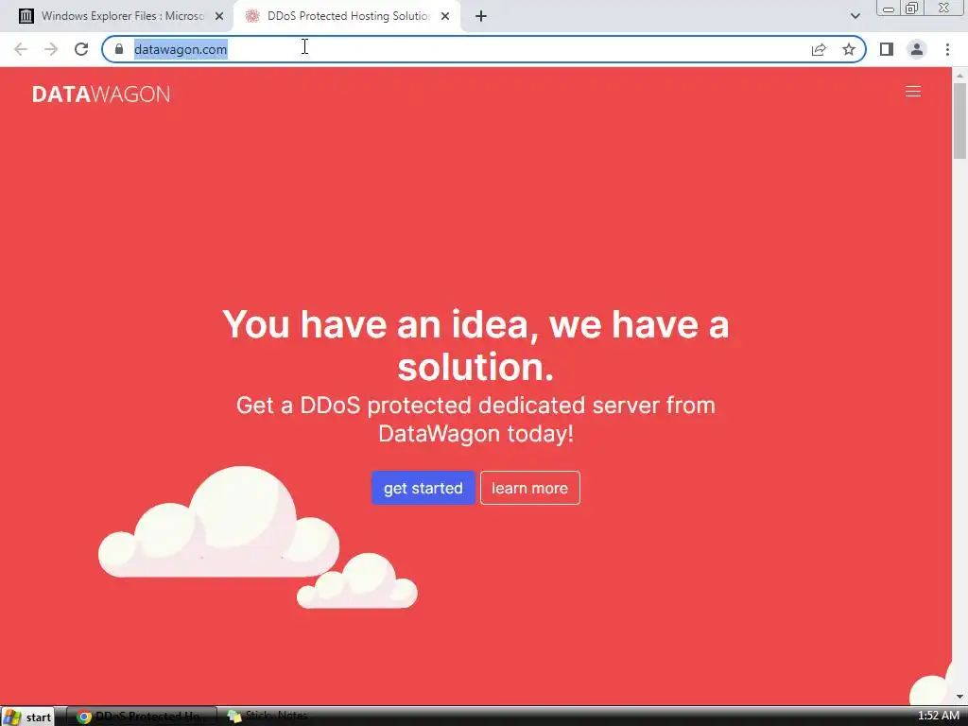Viewport: 968px width, 726px height.
Task: Open the hamburger menu on DataWagon site
Action: click(912, 92)
